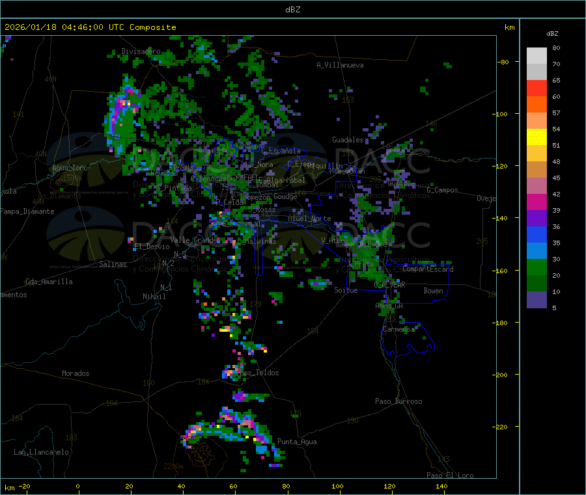
Task: Click the 65 dBZ light gray swatch
Action: tap(537, 72)
